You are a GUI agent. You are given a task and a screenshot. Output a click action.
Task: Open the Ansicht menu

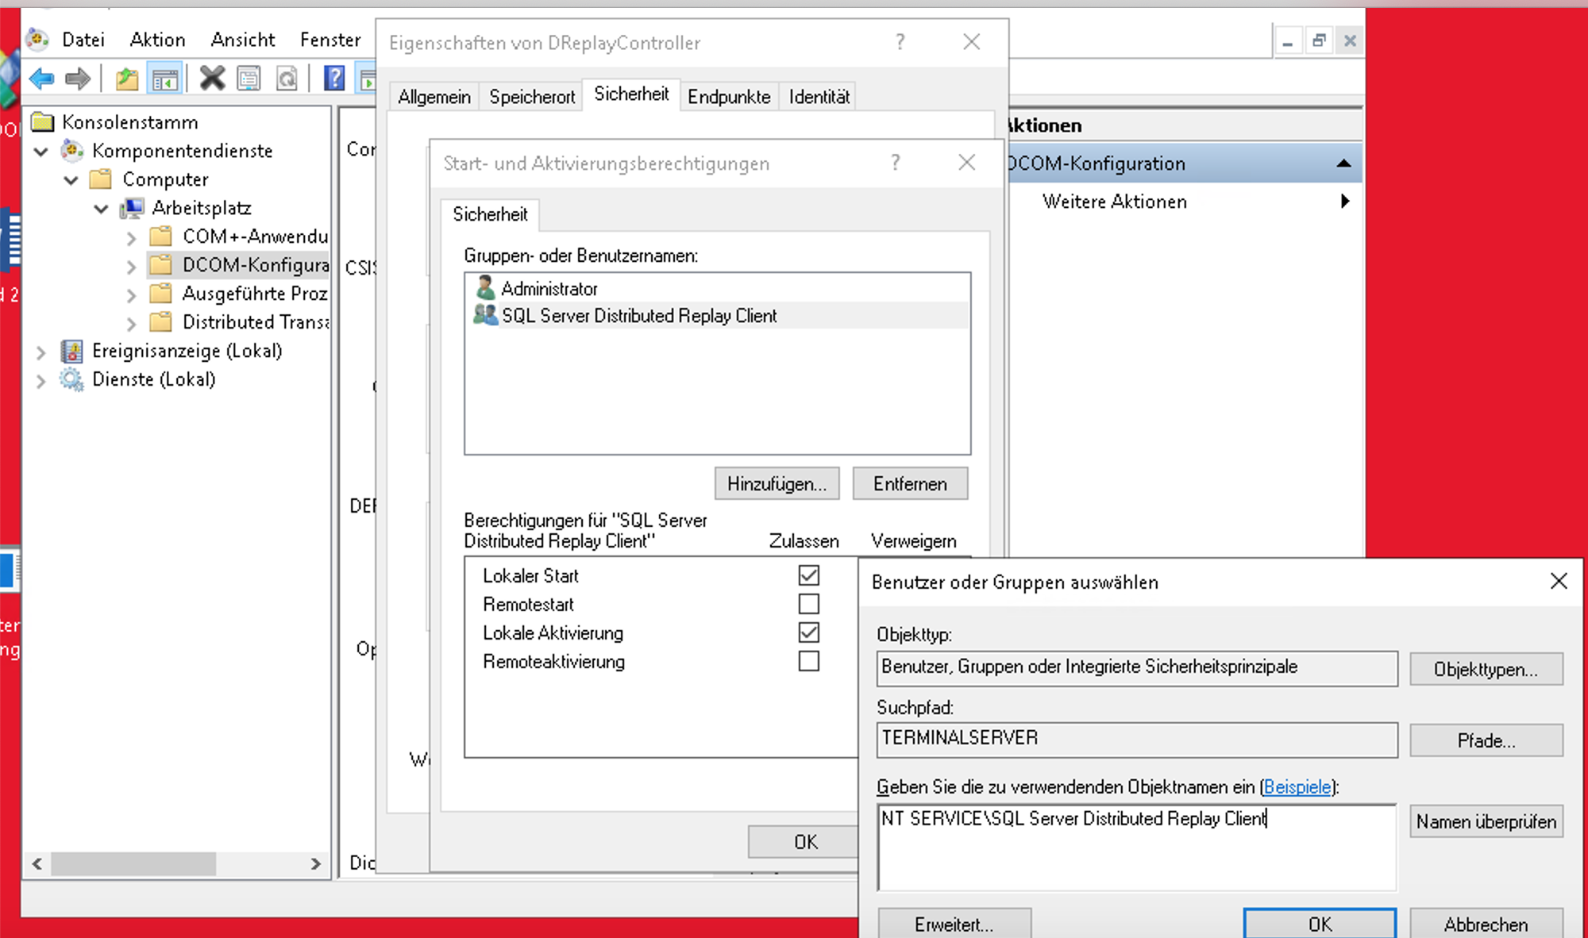pyautogui.click(x=243, y=39)
